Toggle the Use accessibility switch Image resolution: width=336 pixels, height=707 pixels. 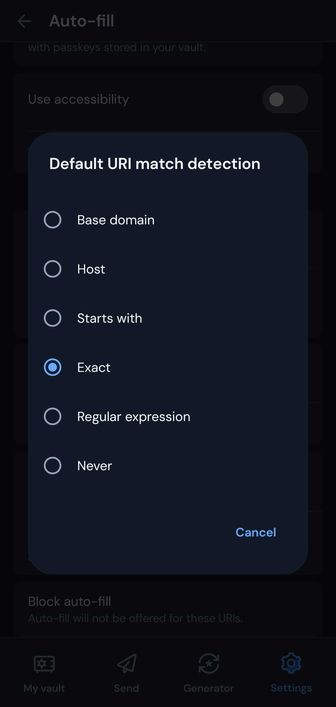(x=285, y=99)
